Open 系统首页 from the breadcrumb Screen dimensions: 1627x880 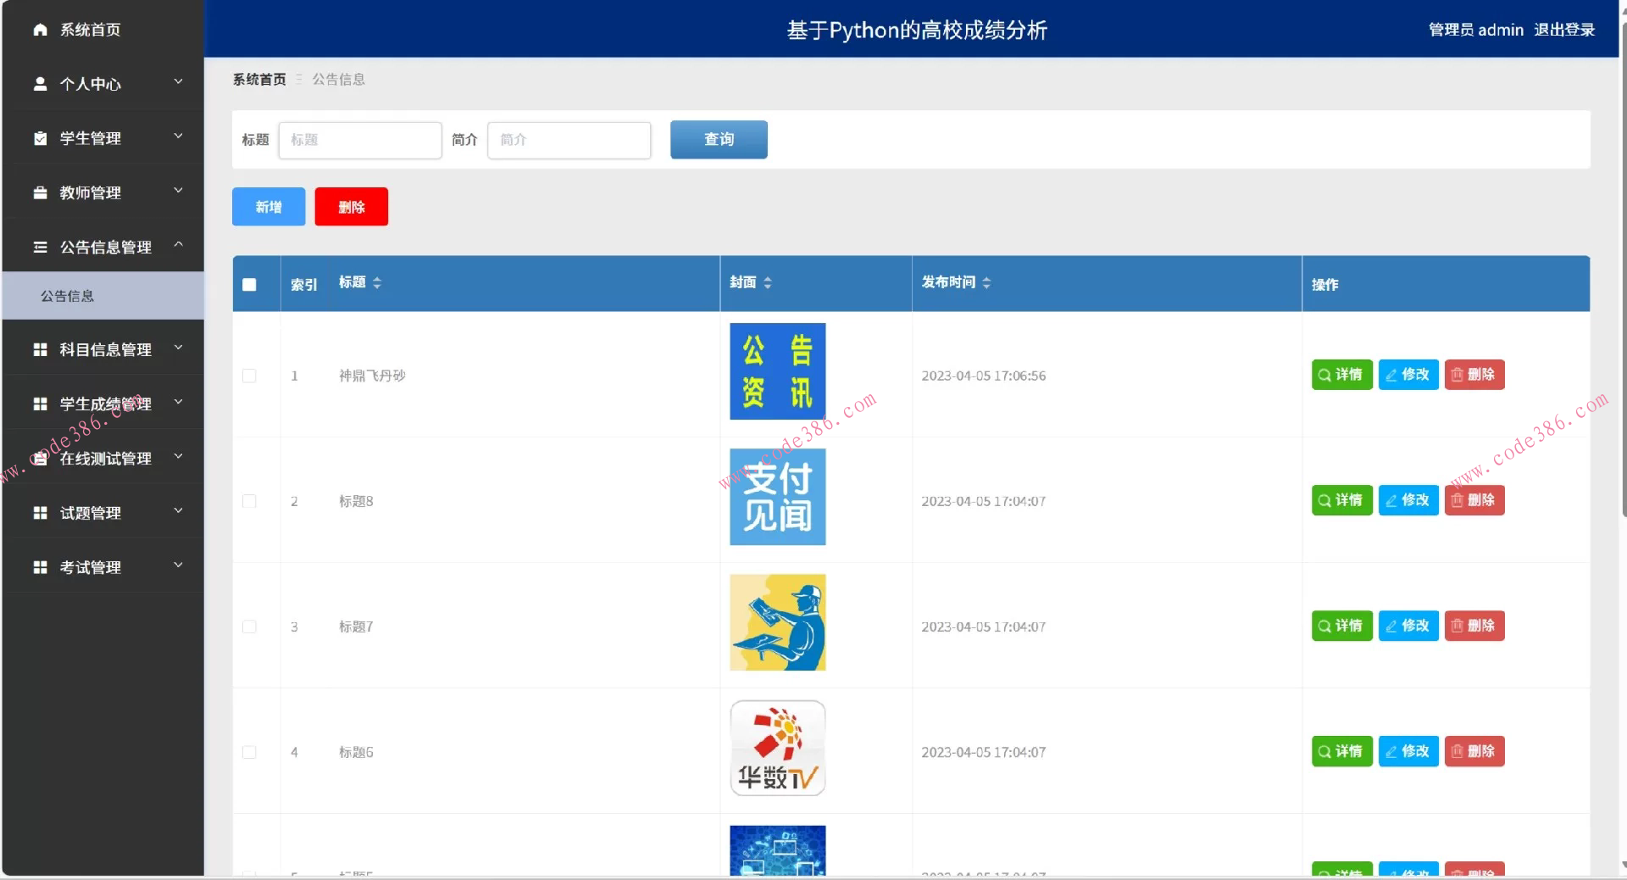coord(258,79)
